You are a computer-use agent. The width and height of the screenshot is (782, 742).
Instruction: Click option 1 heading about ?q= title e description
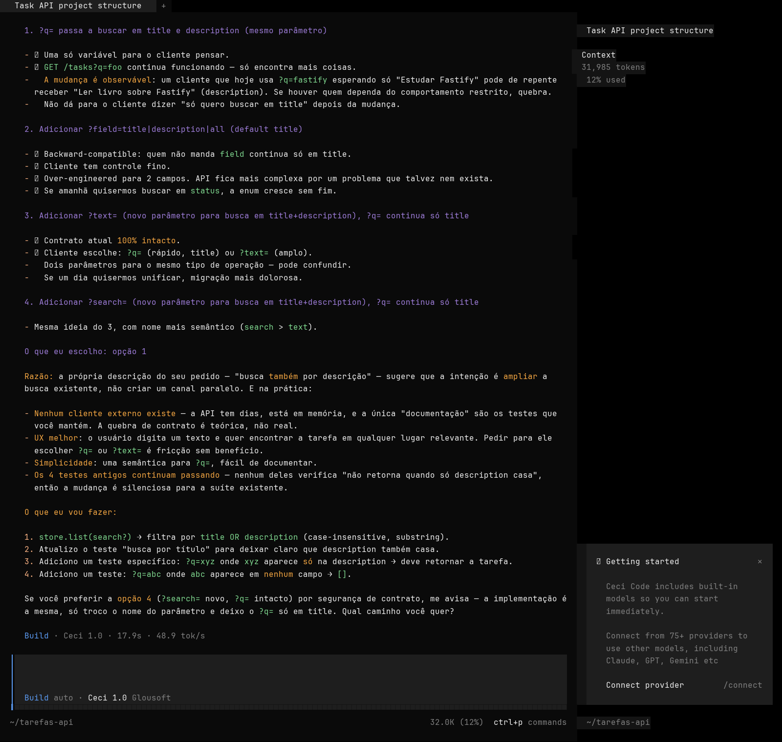click(175, 31)
